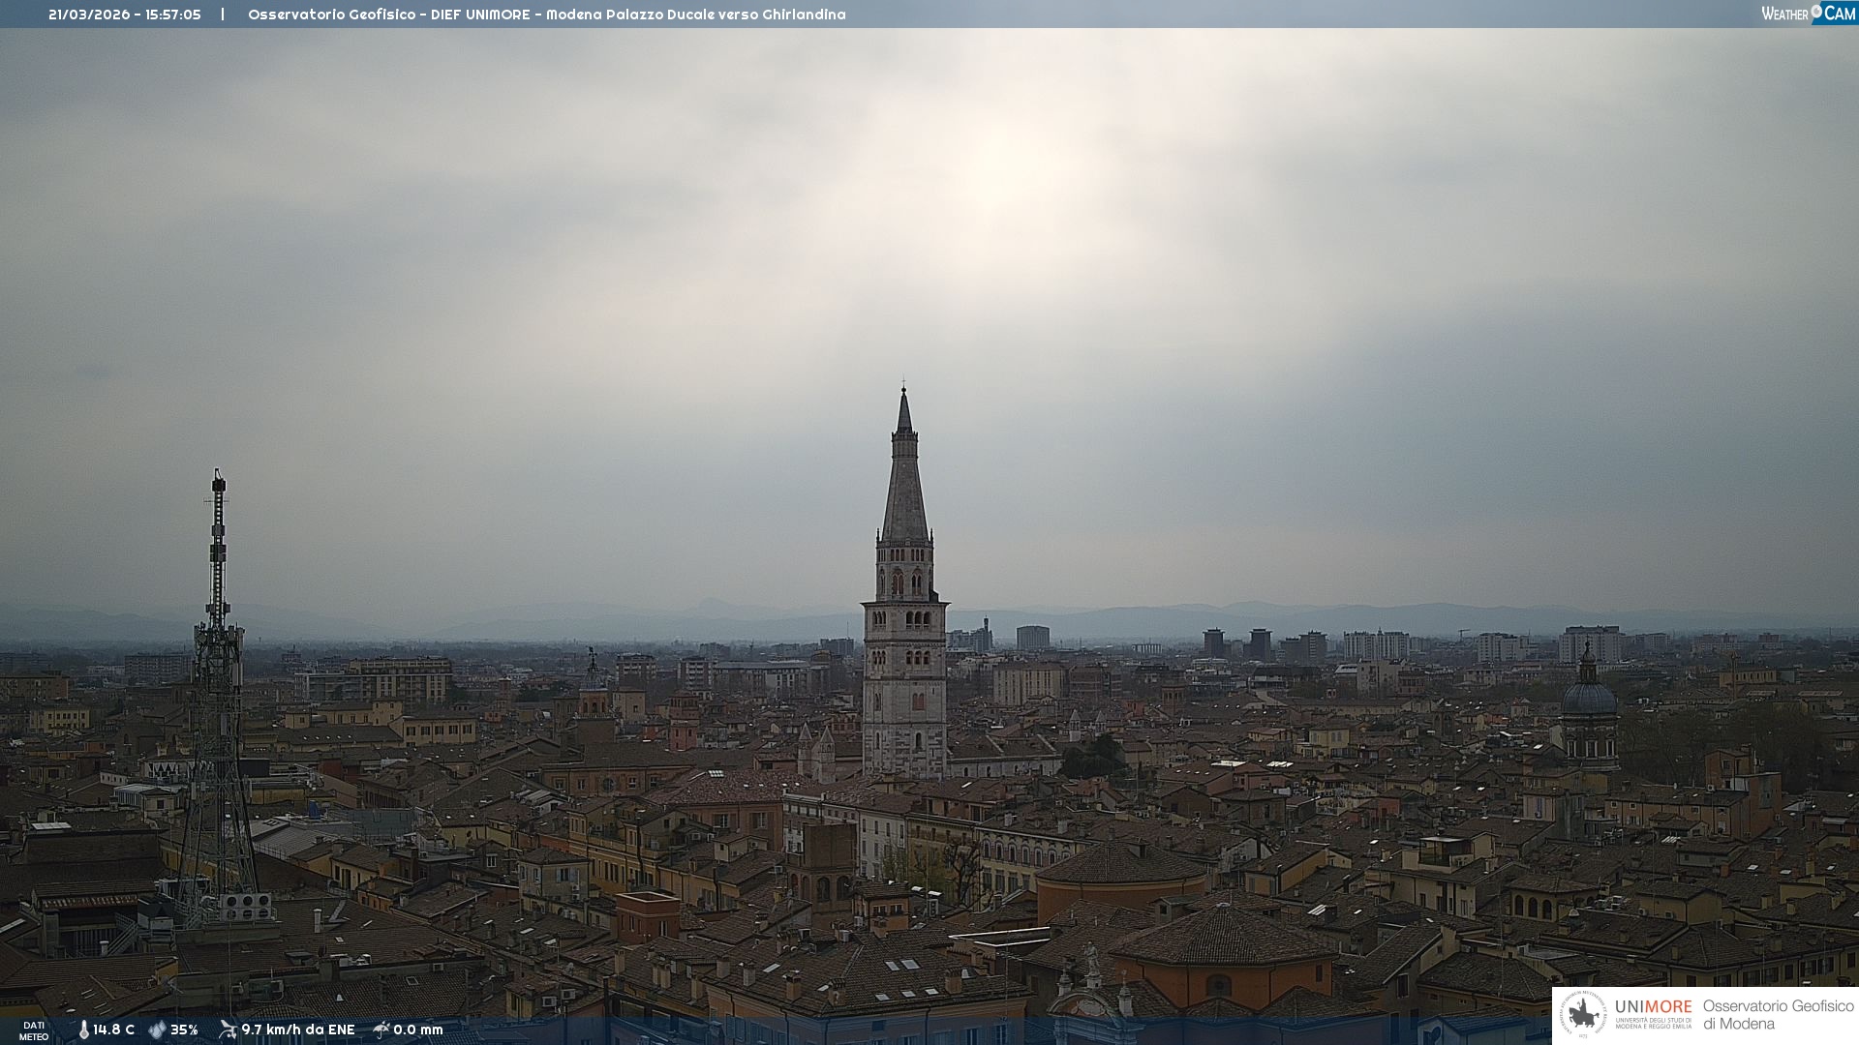Click the thermometer temperature icon
The height and width of the screenshot is (1045, 1859).
pos(83,1030)
